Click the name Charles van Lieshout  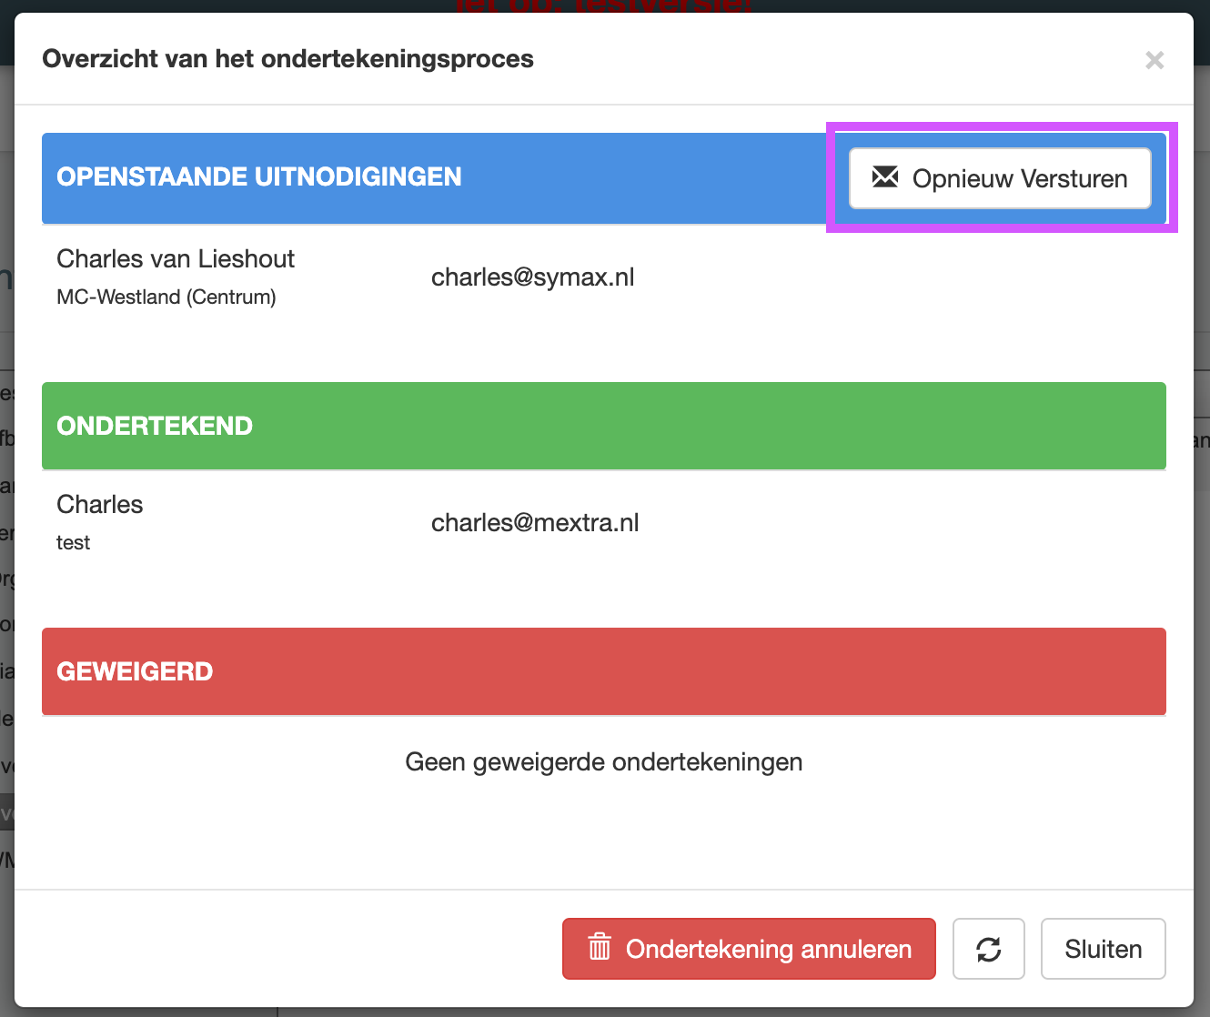coord(176,259)
